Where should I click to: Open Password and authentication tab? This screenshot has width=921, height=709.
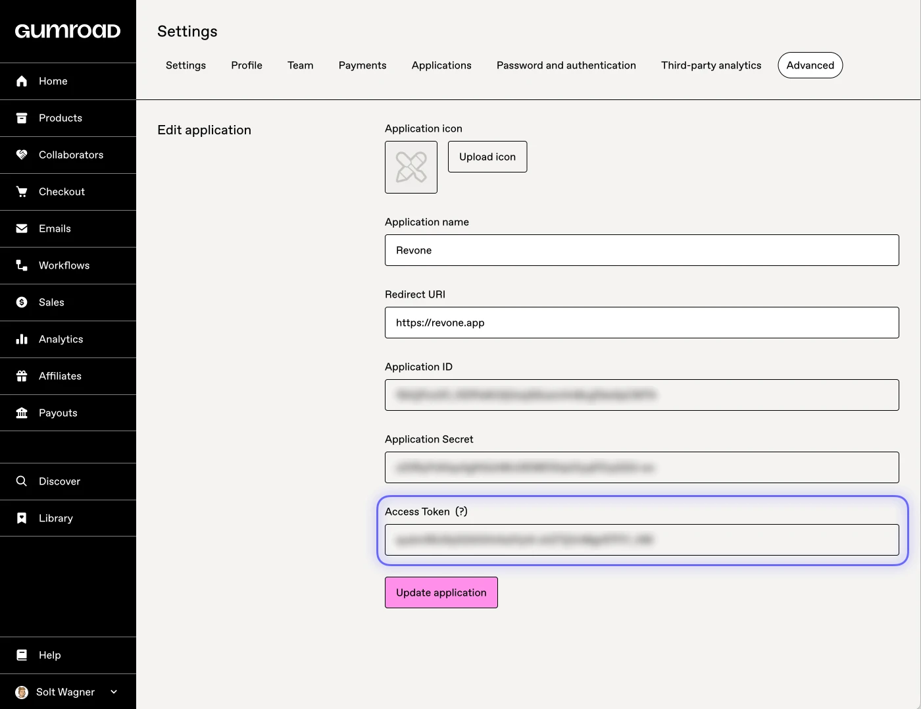[566, 65]
